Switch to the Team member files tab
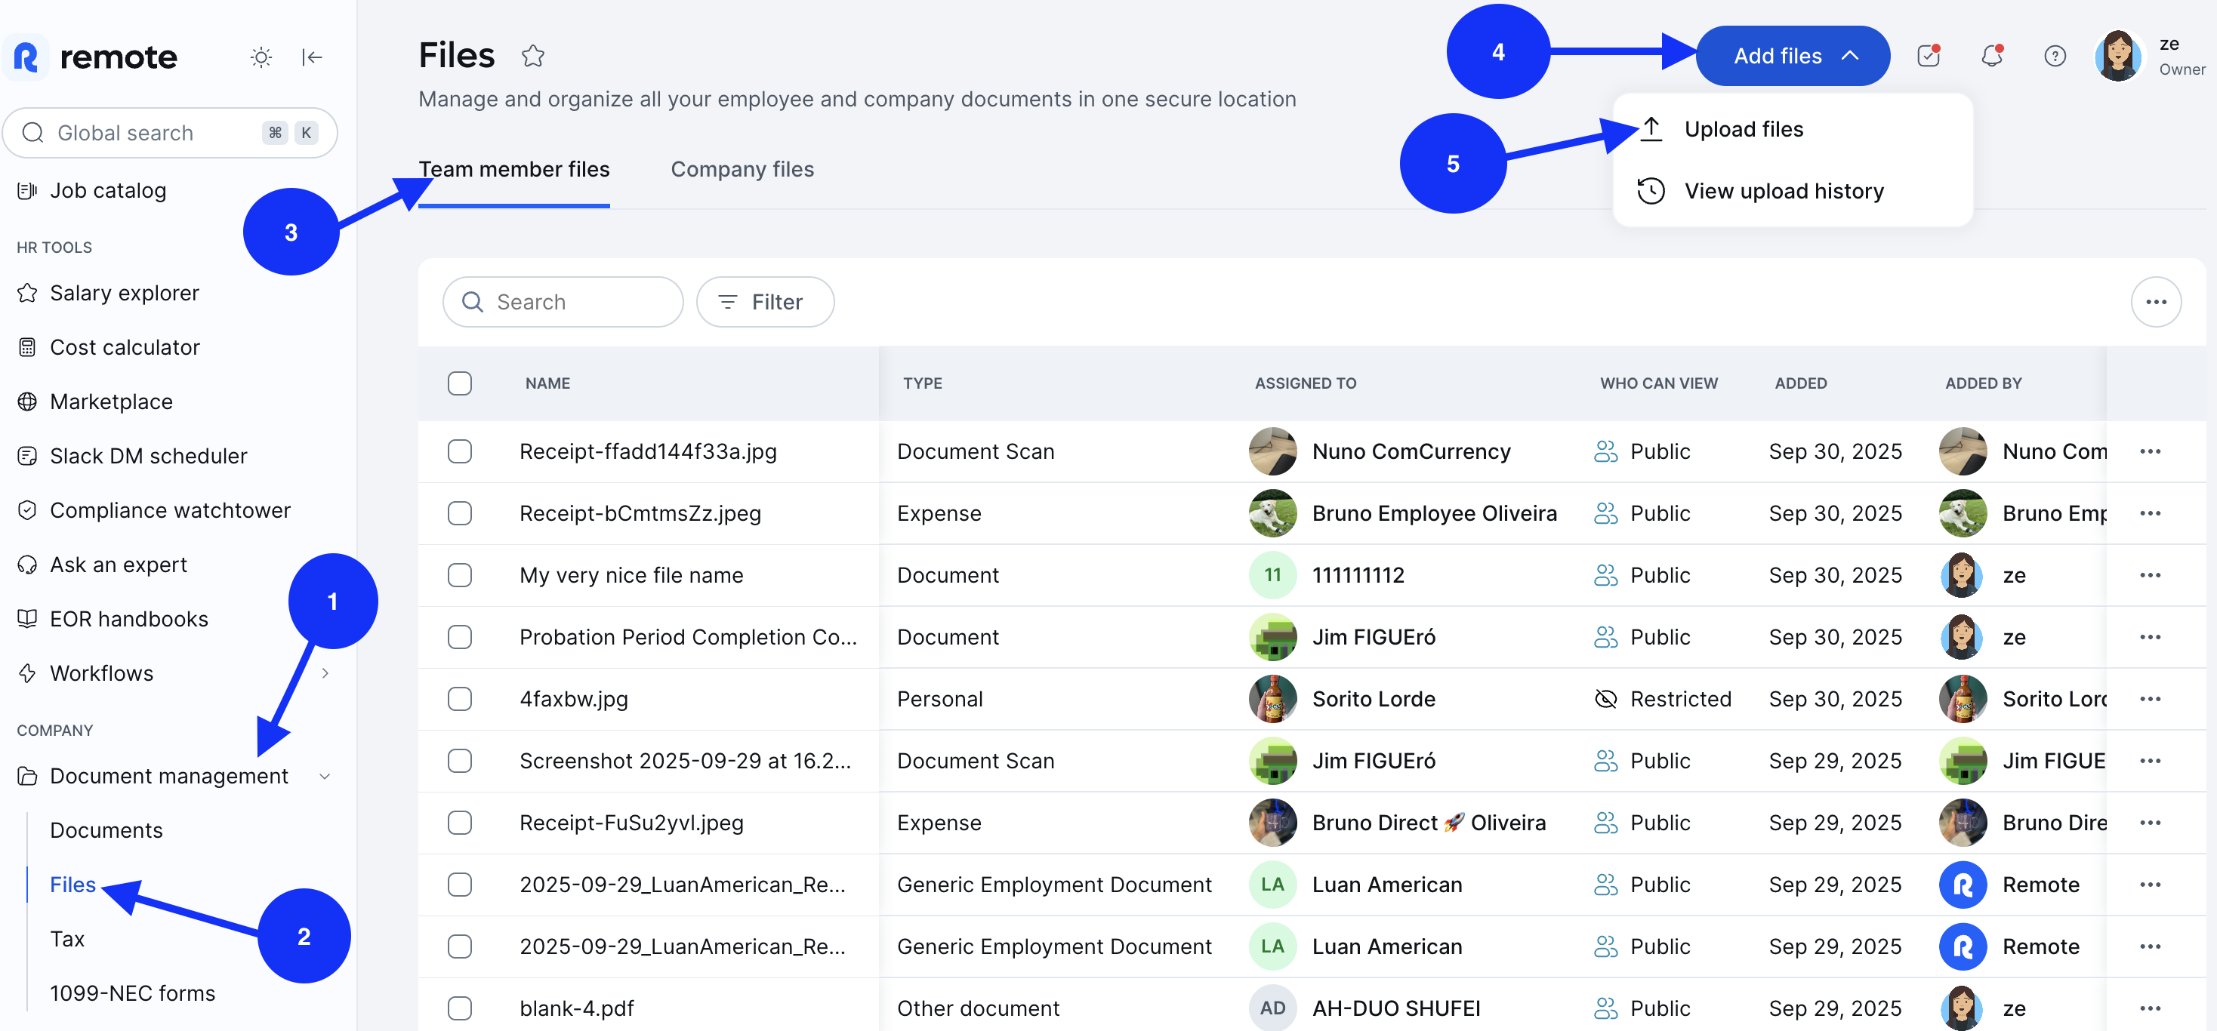This screenshot has height=1031, width=2217. [x=513, y=169]
